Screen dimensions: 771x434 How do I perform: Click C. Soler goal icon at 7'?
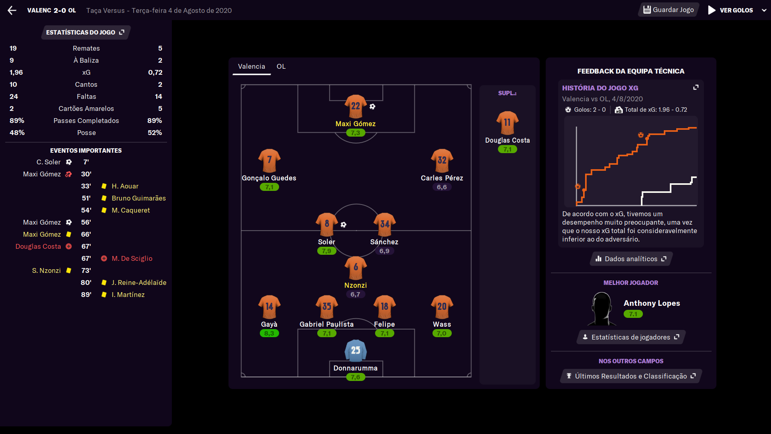[x=69, y=162]
